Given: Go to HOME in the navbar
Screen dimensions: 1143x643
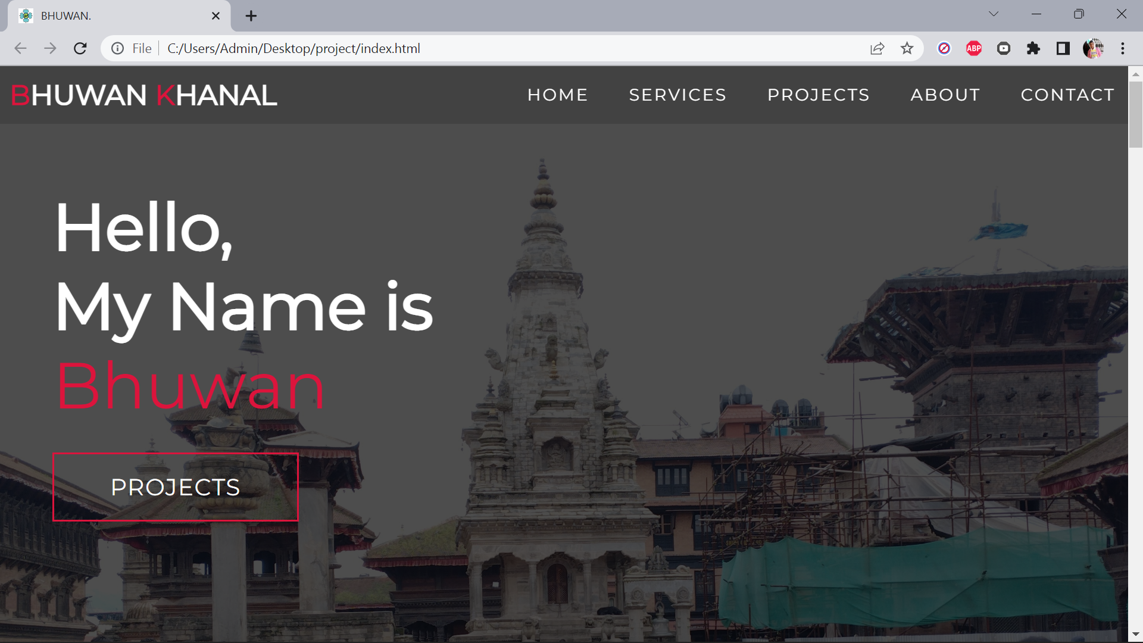Looking at the screenshot, I should coord(557,95).
